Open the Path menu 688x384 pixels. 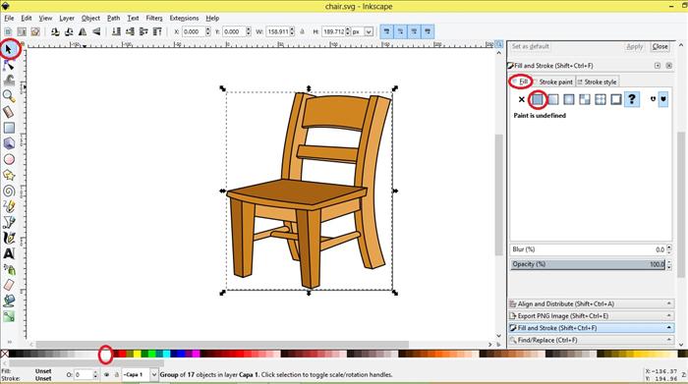[x=113, y=18]
